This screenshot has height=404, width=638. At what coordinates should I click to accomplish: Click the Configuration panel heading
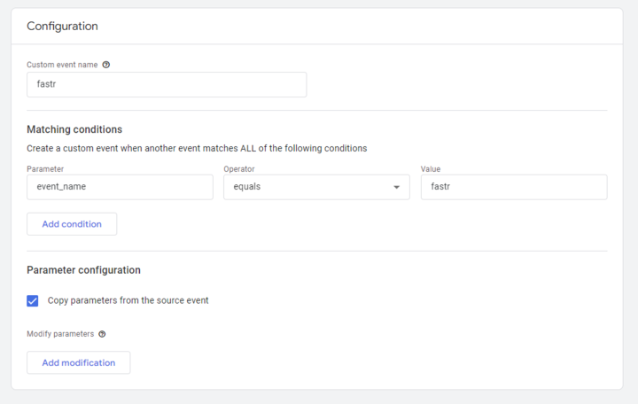tap(62, 26)
